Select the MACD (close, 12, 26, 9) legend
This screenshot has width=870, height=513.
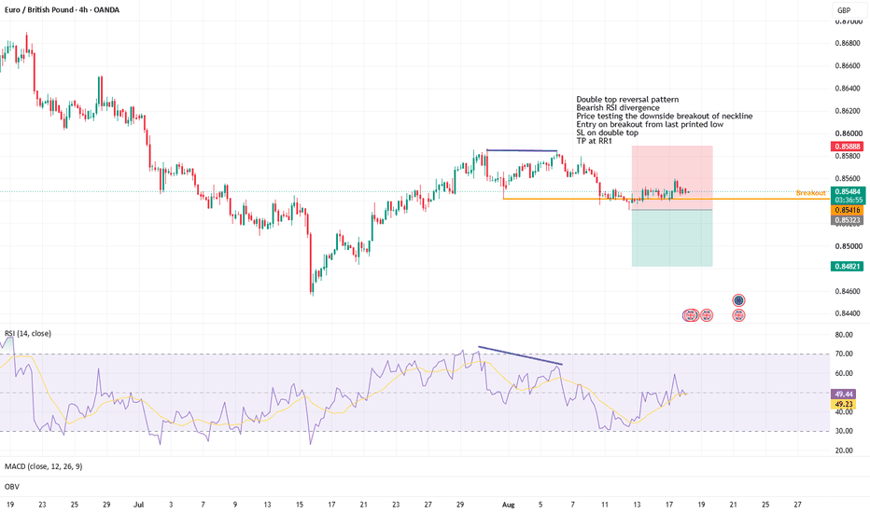[x=43, y=466]
